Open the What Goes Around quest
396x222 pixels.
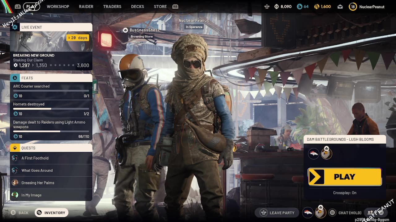[51, 171]
